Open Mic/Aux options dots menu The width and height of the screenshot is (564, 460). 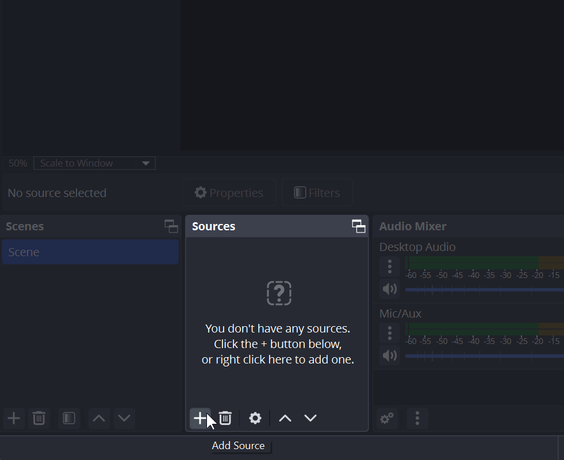click(x=389, y=333)
